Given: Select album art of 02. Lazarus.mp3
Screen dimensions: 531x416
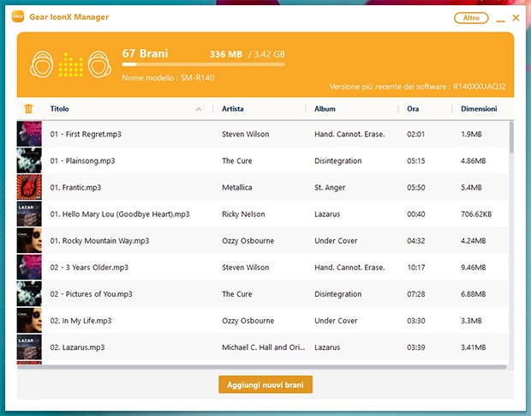Looking at the screenshot, I should (29, 347).
